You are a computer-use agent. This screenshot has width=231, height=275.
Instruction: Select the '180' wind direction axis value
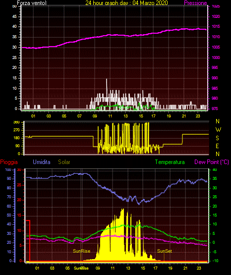point(17,138)
